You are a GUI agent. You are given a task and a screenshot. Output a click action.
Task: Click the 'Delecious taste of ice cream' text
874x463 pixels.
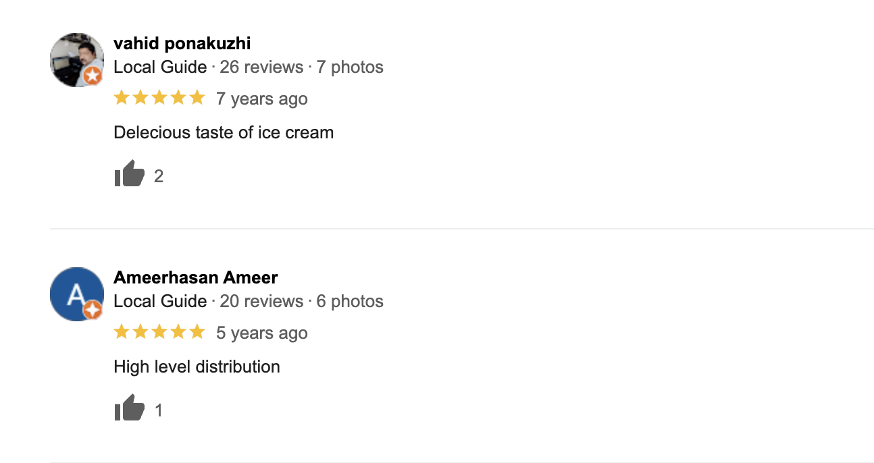[224, 133]
